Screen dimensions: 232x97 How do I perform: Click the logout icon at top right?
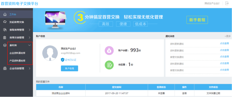click(227, 3)
